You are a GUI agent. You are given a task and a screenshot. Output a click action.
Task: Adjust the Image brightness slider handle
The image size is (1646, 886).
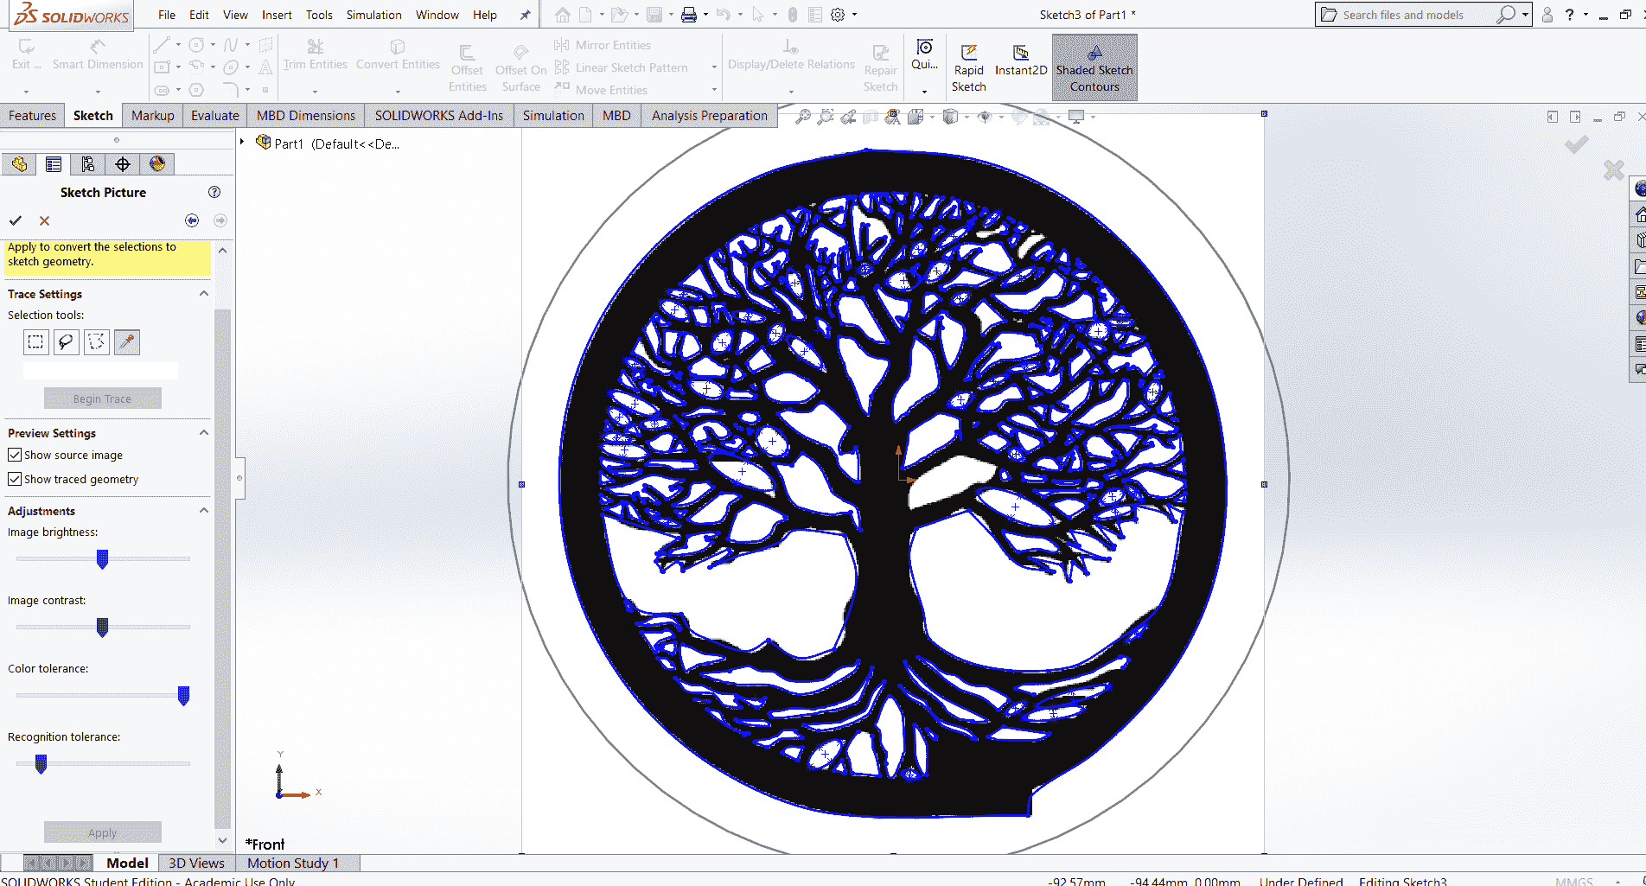102,559
